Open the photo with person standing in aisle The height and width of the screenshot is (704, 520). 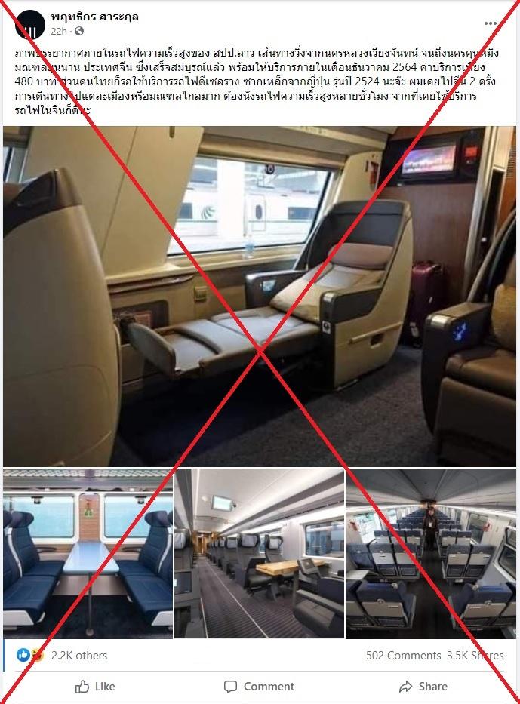(431, 553)
